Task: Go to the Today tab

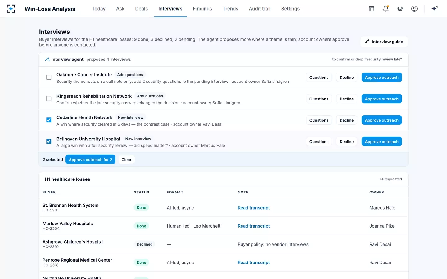Action: click(99, 9)
